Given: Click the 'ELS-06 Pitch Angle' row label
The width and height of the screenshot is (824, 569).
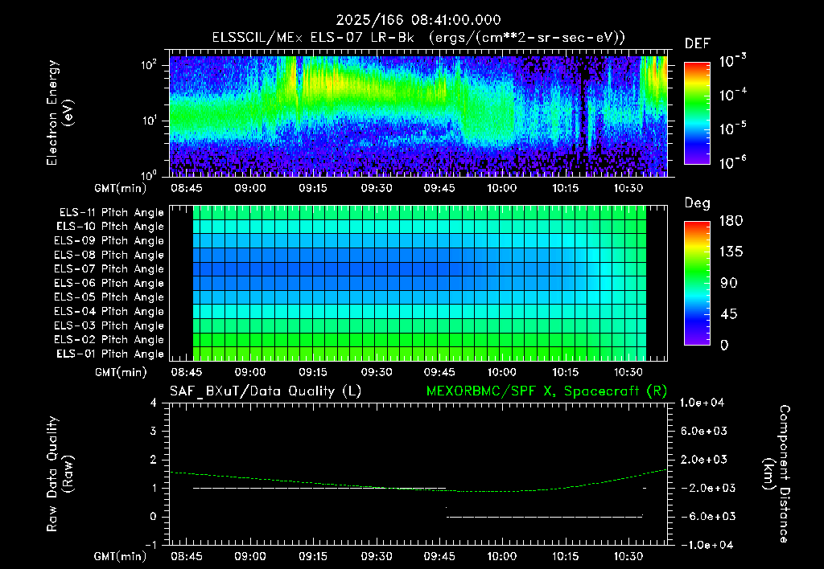Looking at the screenshot, I should [x=109, y=283].
